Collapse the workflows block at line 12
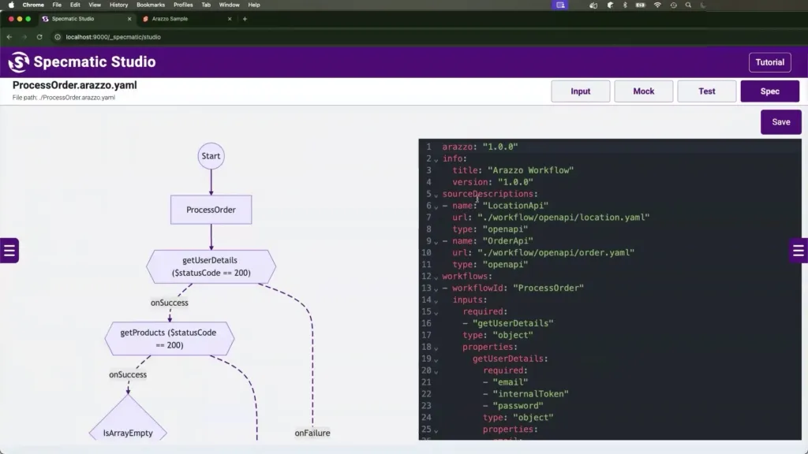This screenshot has width=808, height=454. (x=436, y=277)
